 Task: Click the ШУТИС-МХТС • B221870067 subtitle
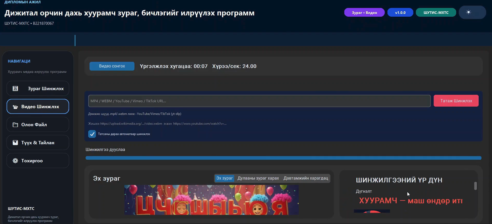[x=29, y=23]
